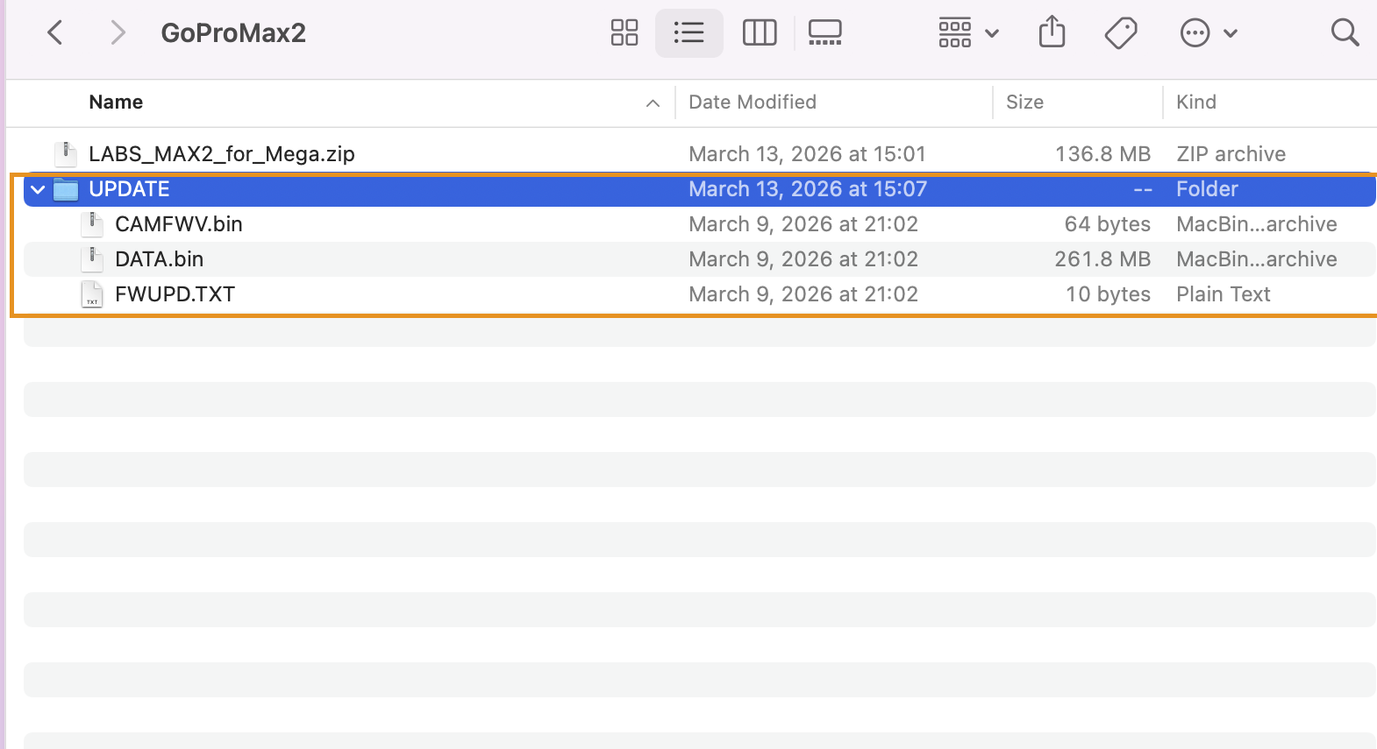
Task: Sort by Date Modified column
Action: click(752, 102)
